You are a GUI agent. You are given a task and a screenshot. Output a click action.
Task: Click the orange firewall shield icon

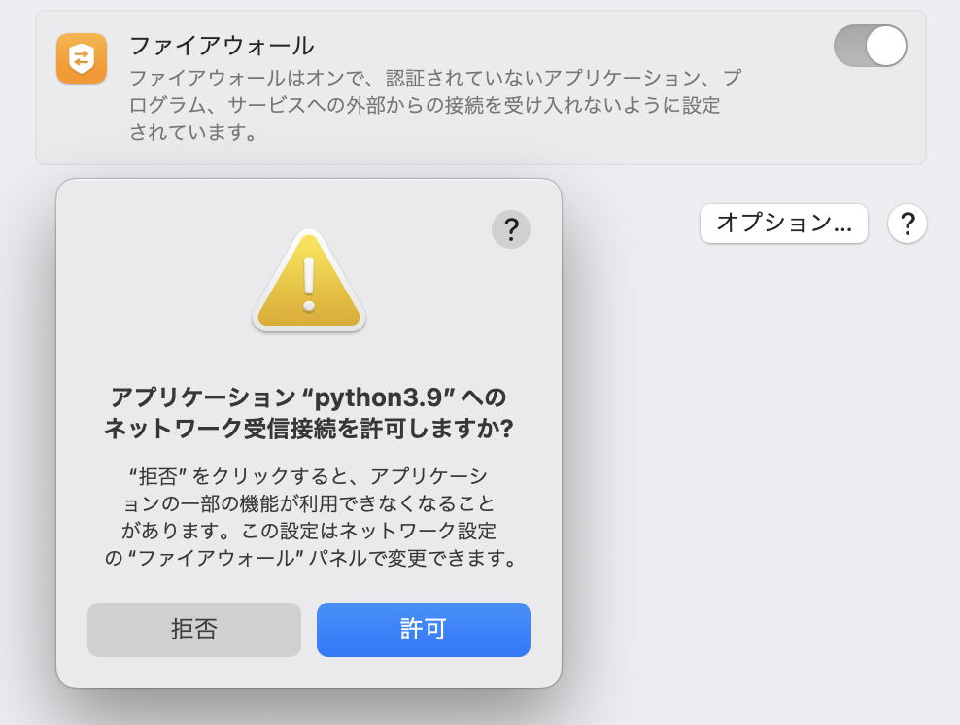82,58
